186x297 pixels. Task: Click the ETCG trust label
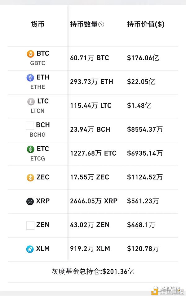[x=38, y=158]
